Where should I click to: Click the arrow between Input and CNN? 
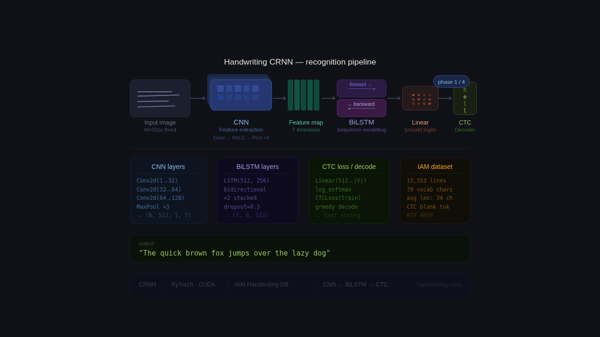198,98
